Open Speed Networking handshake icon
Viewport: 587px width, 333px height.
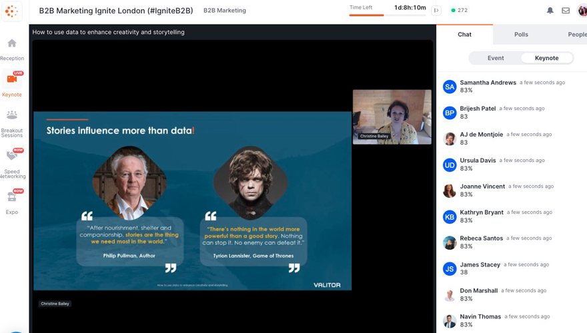[12, 156]
